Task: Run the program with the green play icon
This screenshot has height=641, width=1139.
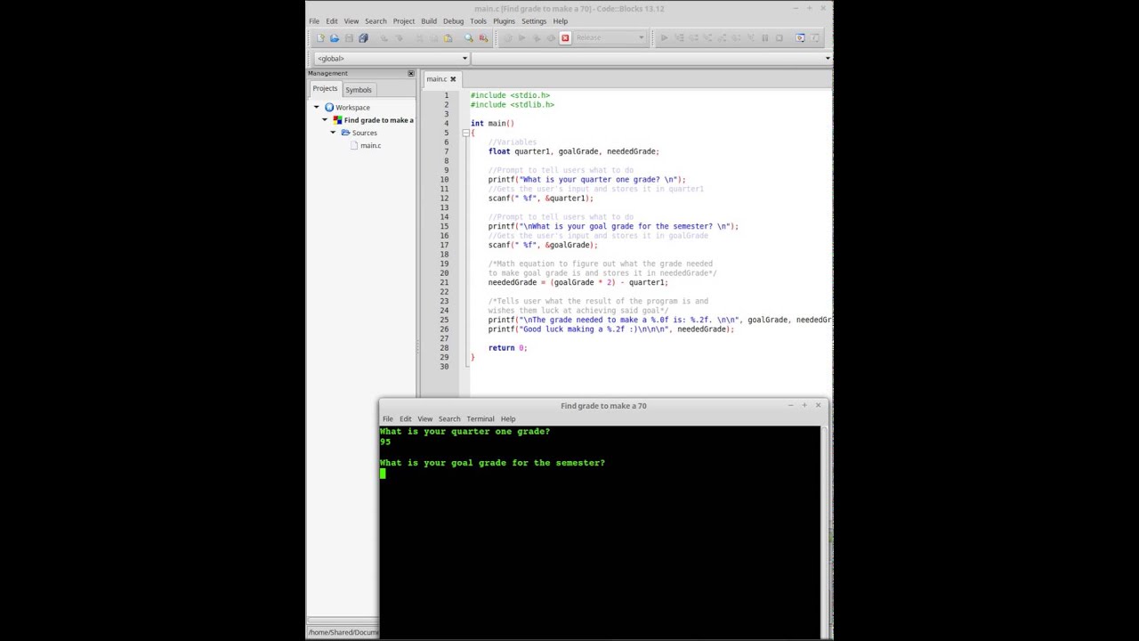Action: pyautogui.click(x=522, y=37)
